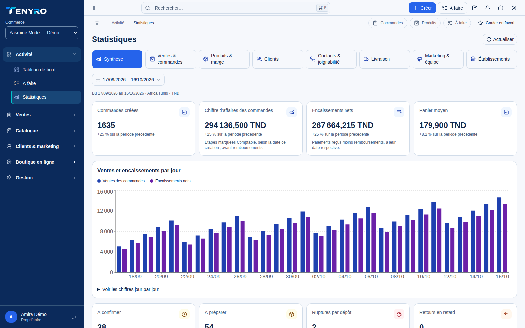Click the À préparer box icon
This screenshot has height=328, width=525.
coord(292,314)
